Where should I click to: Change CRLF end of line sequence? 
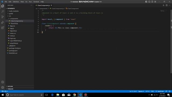pyautogui.click(x=152, y=91)
